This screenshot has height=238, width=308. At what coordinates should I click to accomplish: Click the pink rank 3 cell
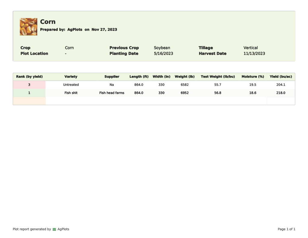(29, 85)
